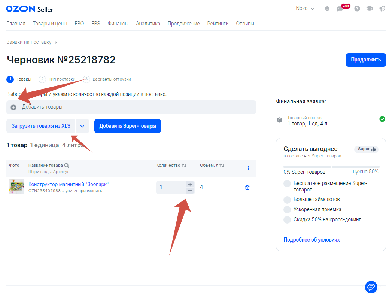This screenshot has width=392, height=294.
Task: Click the volume value 4 in the row
Action: pyautogui.click(x=201, y=187)
